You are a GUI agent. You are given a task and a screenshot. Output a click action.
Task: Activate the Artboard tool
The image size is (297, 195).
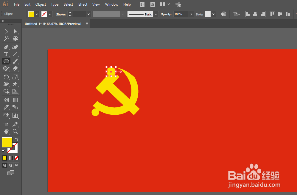tap(6, 124)
